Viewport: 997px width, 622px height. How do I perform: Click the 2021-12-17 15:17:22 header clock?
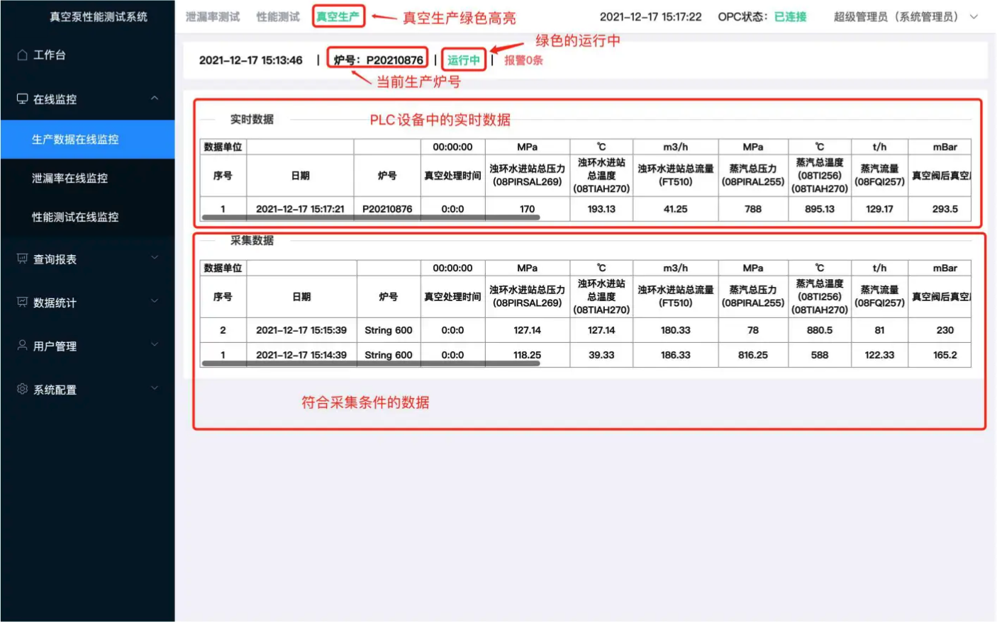point(650,16)
